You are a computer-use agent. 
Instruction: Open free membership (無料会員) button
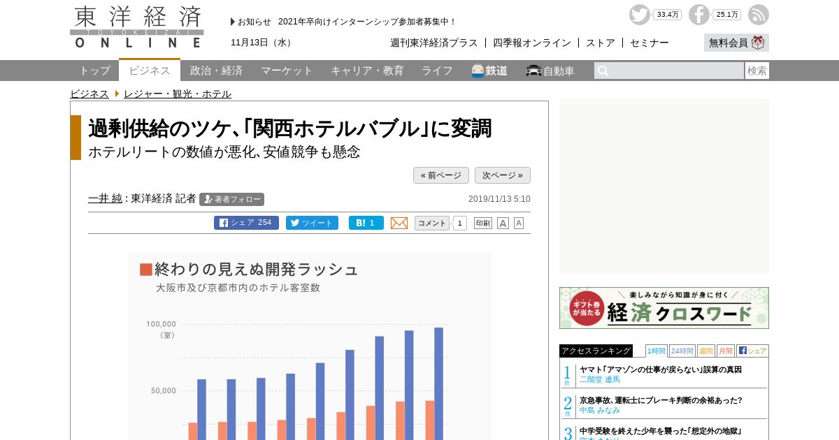point(736,43)
